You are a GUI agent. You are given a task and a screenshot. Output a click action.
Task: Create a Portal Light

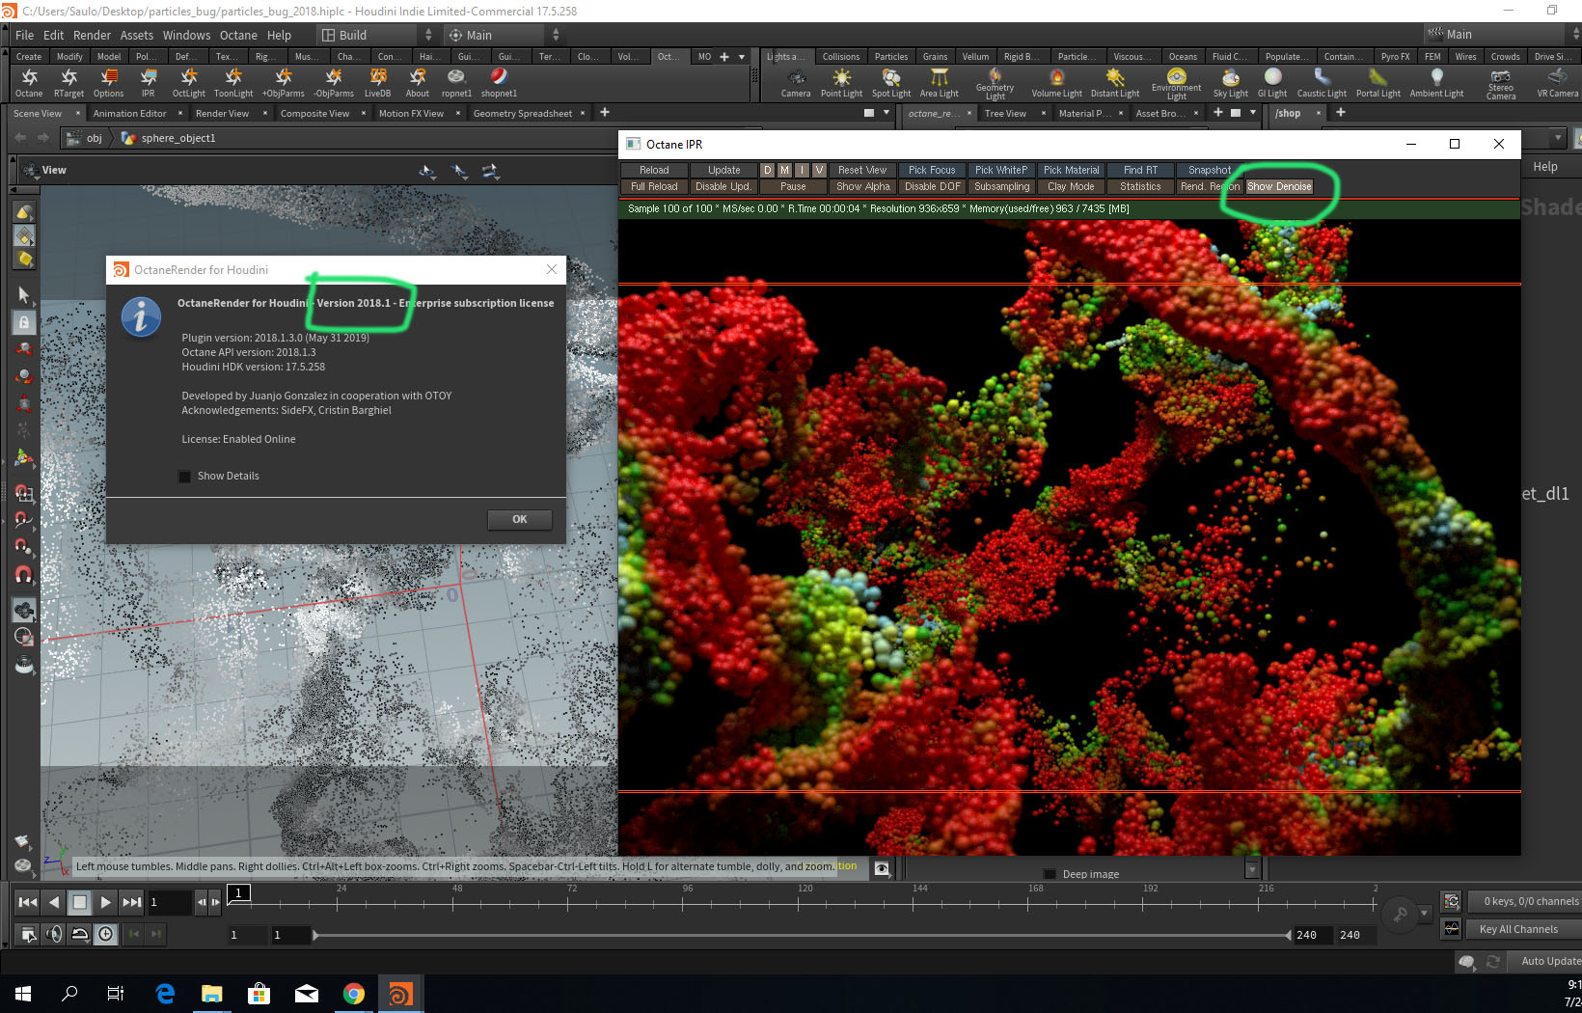point(1378,83)
